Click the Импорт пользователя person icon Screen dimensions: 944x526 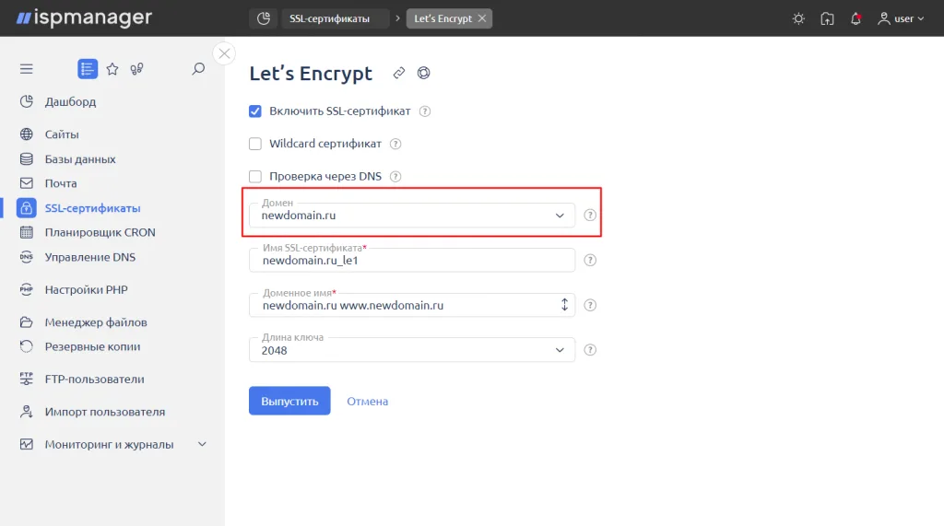pos(27,412)
